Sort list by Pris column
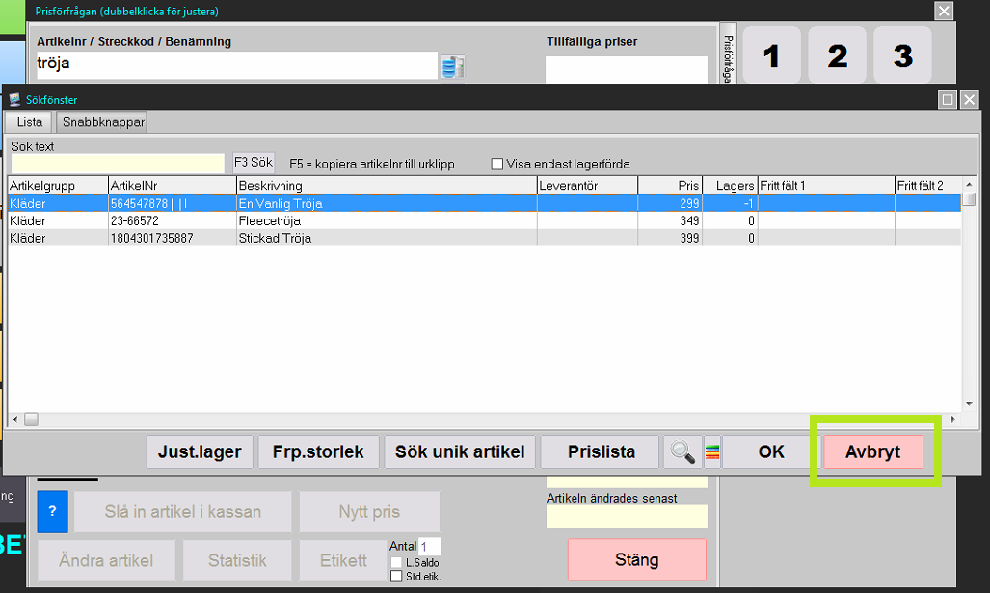The height and width of the screenshot is (593, 990). point(670,185)
